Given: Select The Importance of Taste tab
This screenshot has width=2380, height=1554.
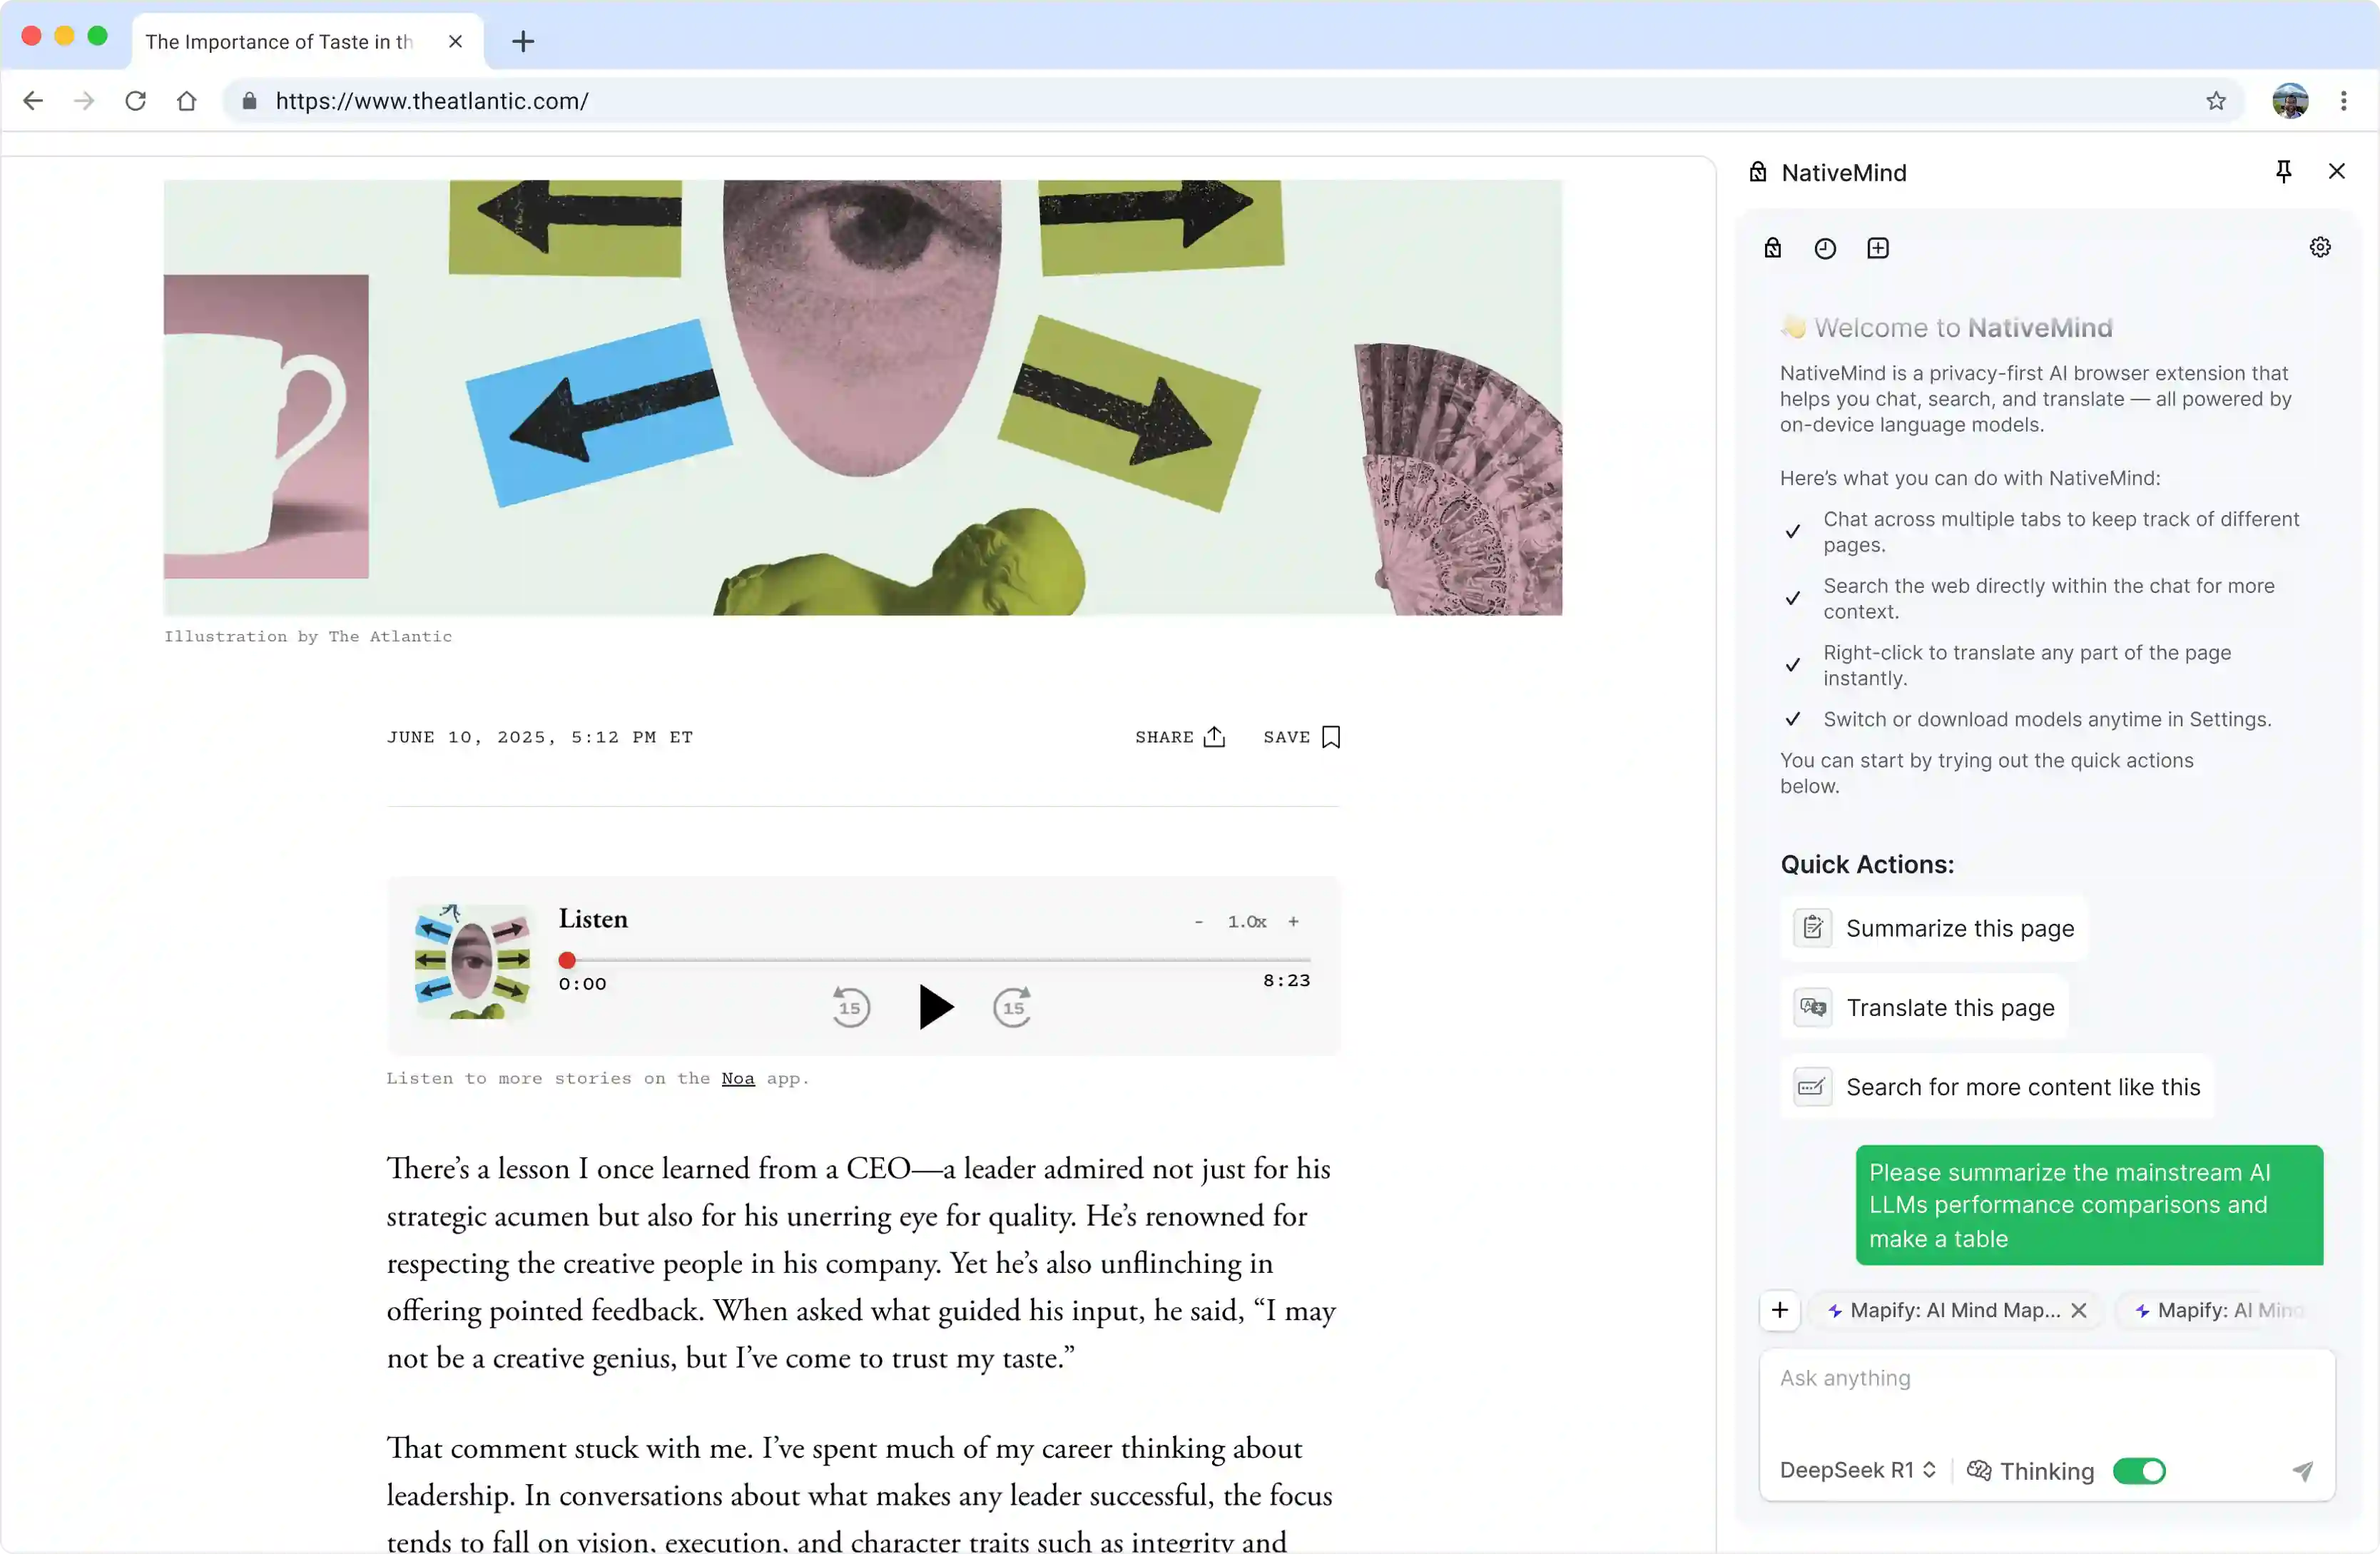Looking at the screenshot, I should pos(280,41).
